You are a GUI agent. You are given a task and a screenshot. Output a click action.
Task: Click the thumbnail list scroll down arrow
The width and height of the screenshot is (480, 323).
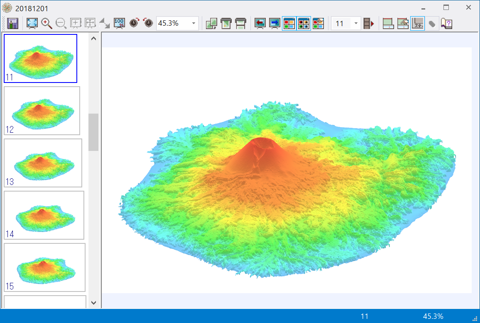coord(94,303)
